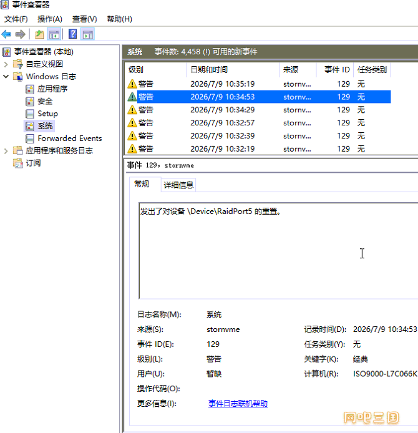Click the Back arrow toolbar icon
The width and height of the screenshot is (418, 433).
click(6, 34)
